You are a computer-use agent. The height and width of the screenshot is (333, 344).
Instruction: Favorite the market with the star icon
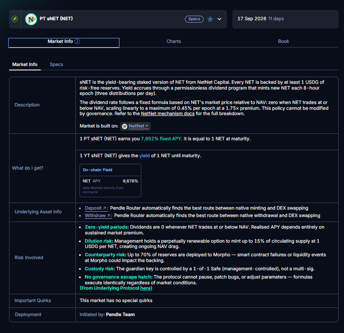[x=210, y=19]
